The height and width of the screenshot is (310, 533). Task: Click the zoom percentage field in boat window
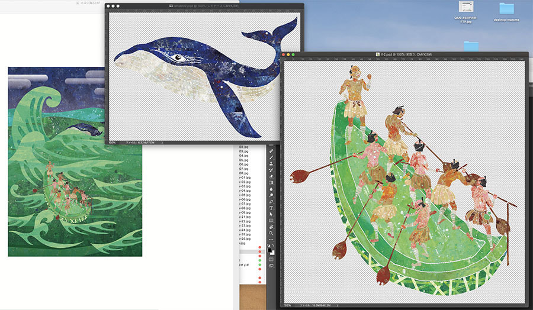[x=288, y=306]
